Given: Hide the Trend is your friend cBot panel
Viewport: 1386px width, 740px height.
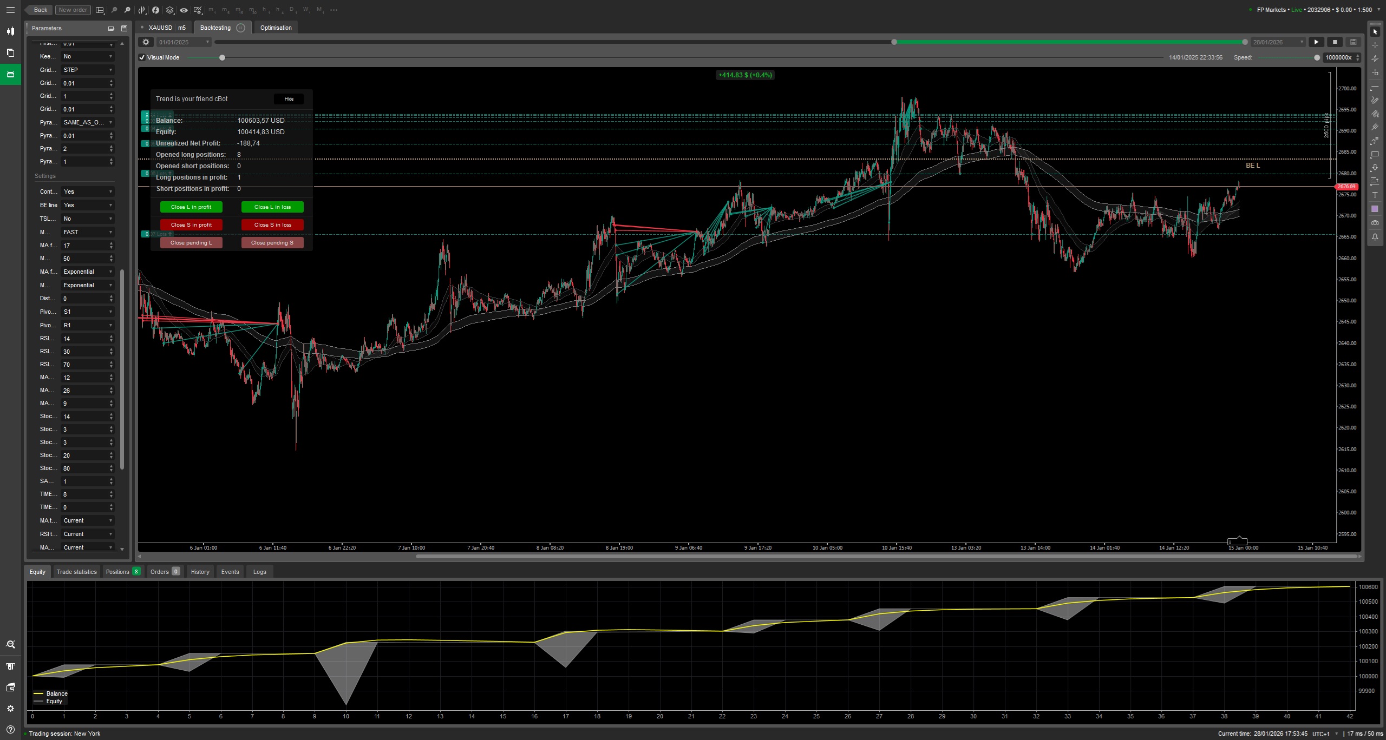Looking at the screenshot, I should 289,99.
